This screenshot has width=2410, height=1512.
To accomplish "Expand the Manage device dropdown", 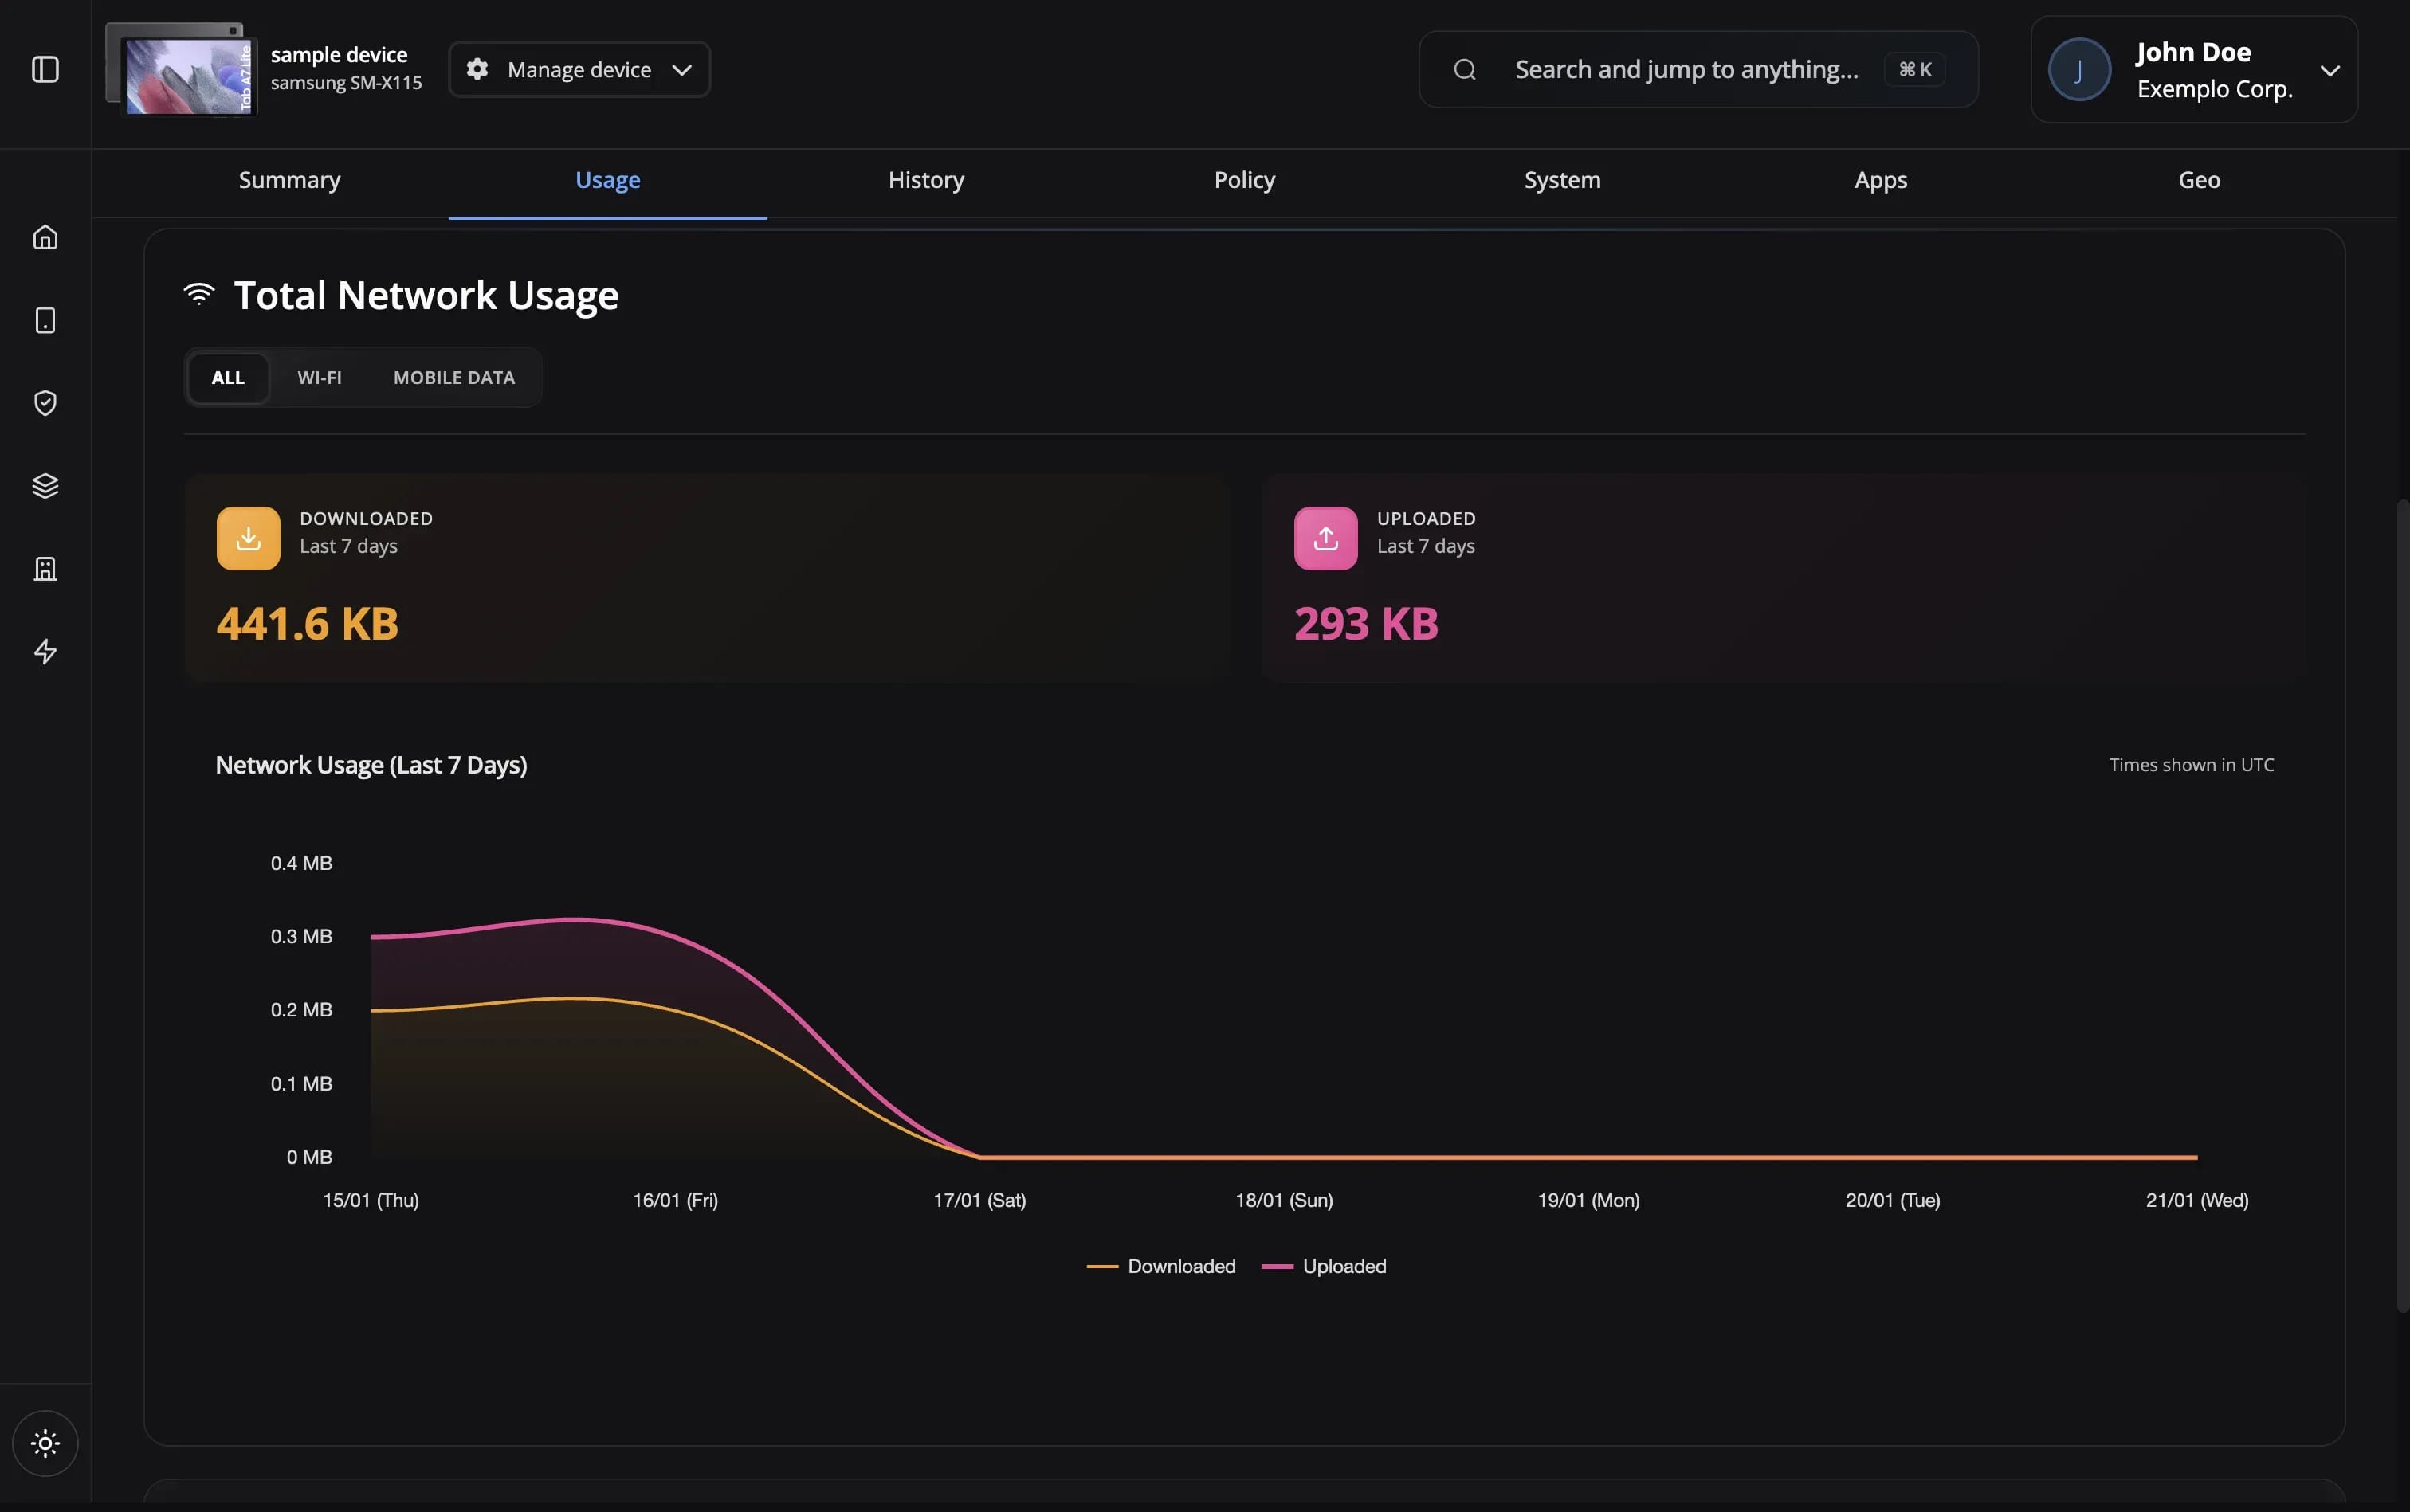I will (681, 69).
